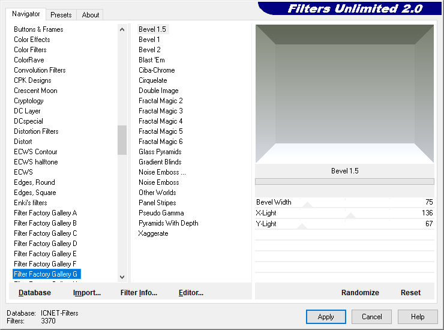Image resolution: width=444 pixels, height=330 pixels.
Task: Click the category list scroll up arrow
Action: click(122, 29)
